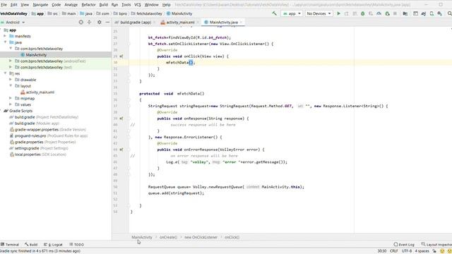Select settings.gradle file

point(39,148)
